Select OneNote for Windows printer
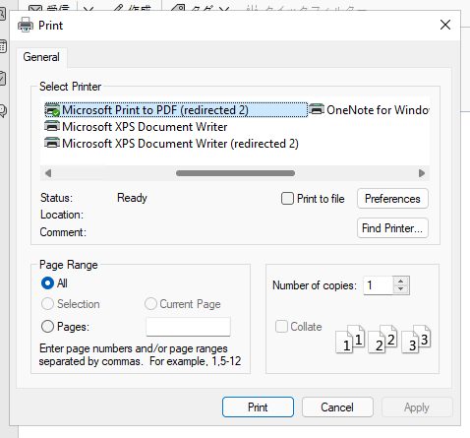 click(370, 110)
